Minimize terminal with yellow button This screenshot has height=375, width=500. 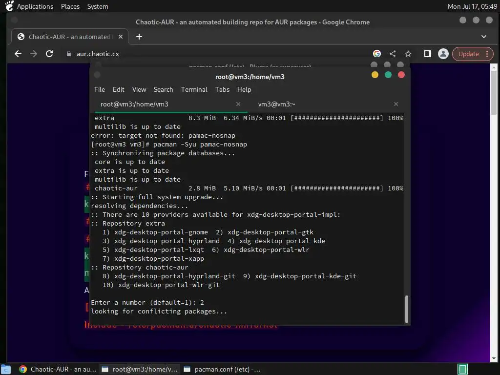[375, 75]
